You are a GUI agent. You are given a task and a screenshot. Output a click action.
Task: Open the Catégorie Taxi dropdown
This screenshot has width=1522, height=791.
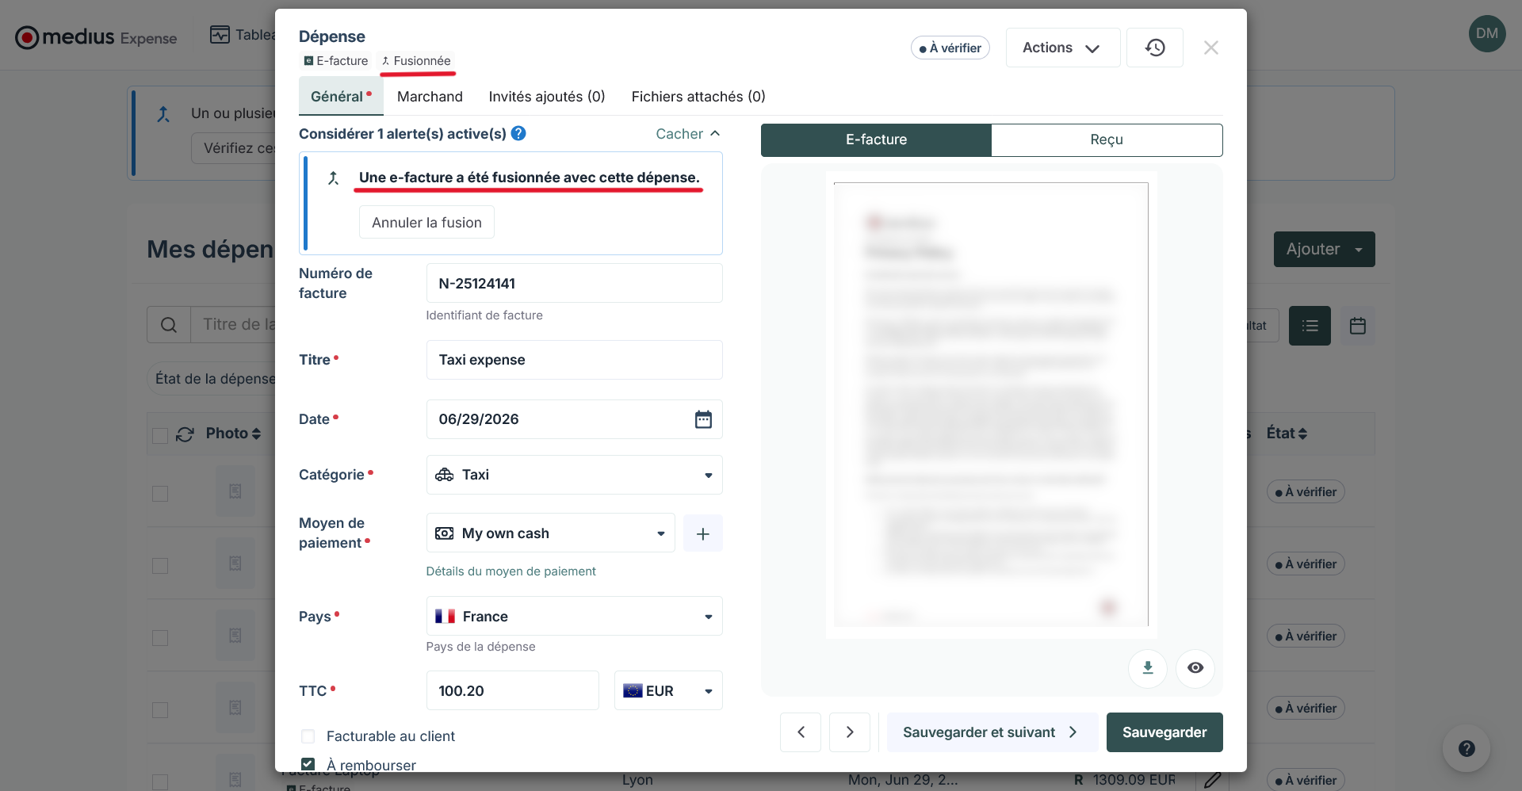(575, 475)
